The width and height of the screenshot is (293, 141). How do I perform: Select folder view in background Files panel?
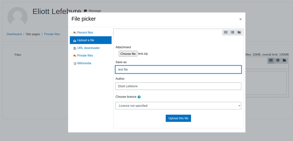284,60
